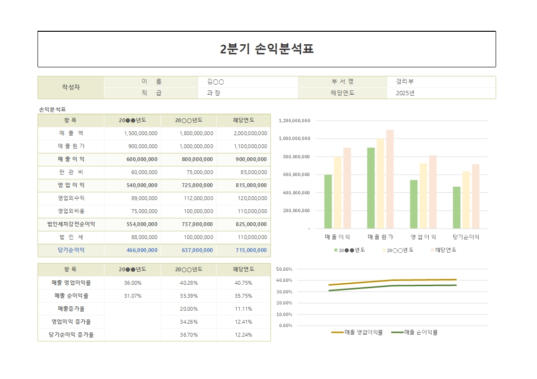Image resolution: width=537 pixels, height=379 pixels.
Task: Click the pink 해당연도 bar chart legend swatch
Action: pyautogui.click(x=432, y=250)
